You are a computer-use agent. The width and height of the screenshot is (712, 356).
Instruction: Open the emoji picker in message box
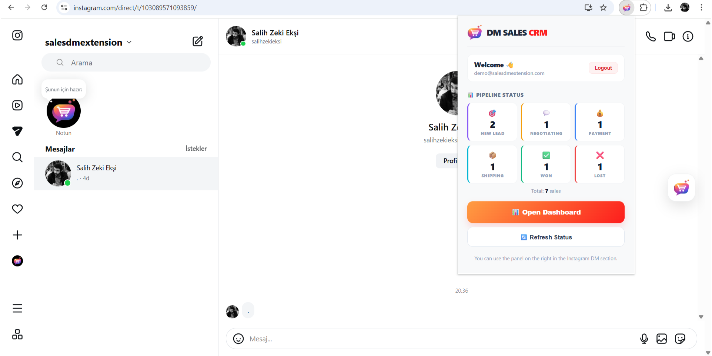(x=238, y=339)
